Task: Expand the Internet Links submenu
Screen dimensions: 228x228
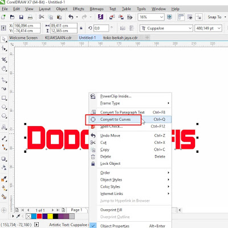Action: (130, 194)
